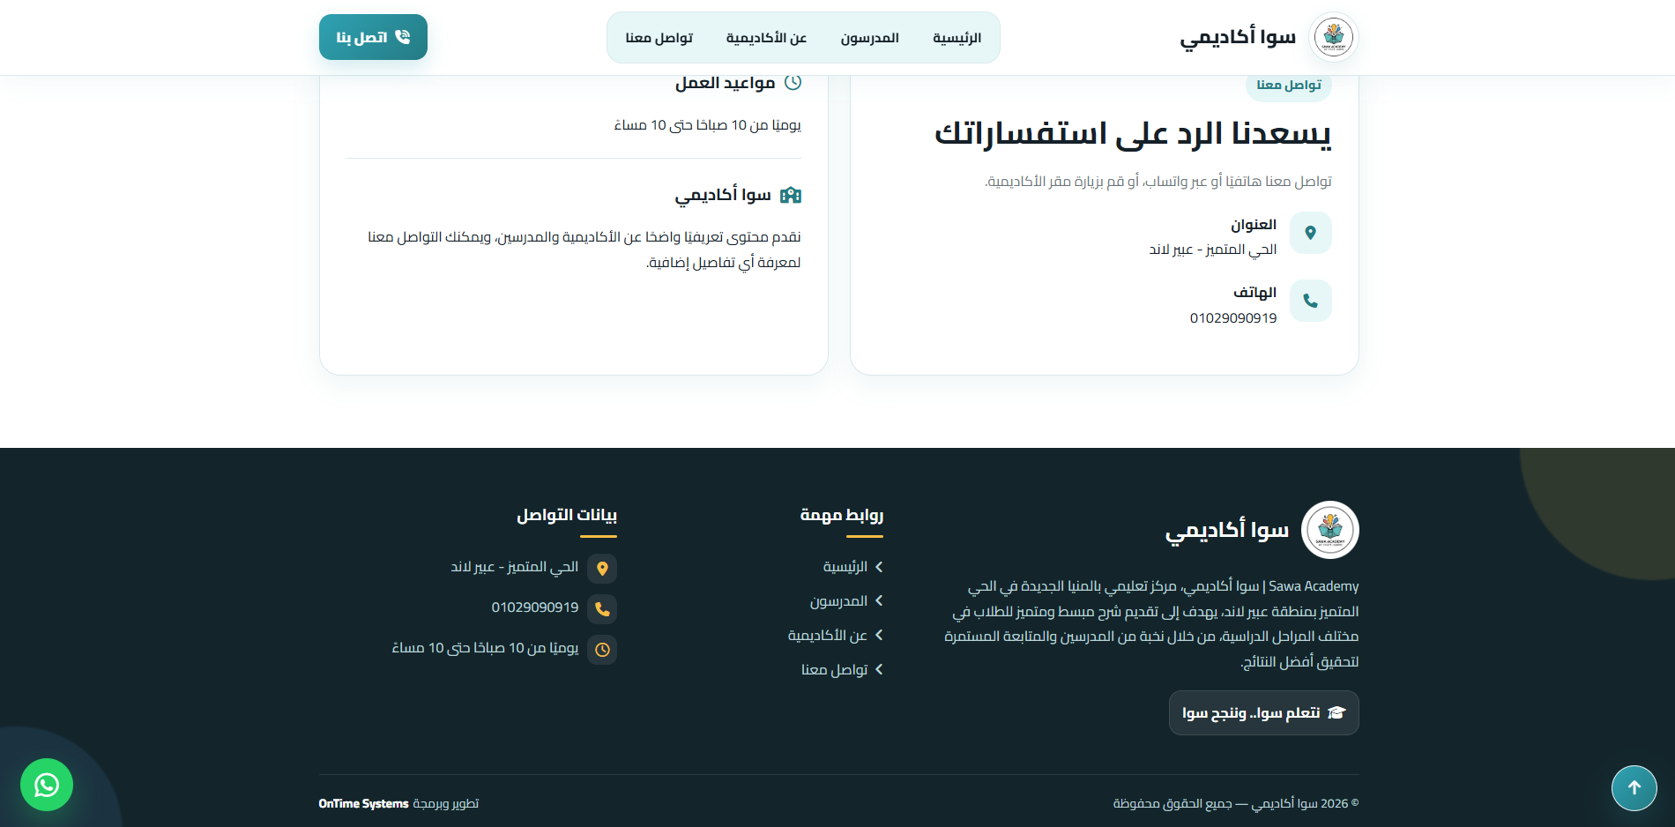Click the نتعلم سوا.. وننجح سوا button
Viewport: 1675px width, 827px height.
click(x=1263, y=712)
